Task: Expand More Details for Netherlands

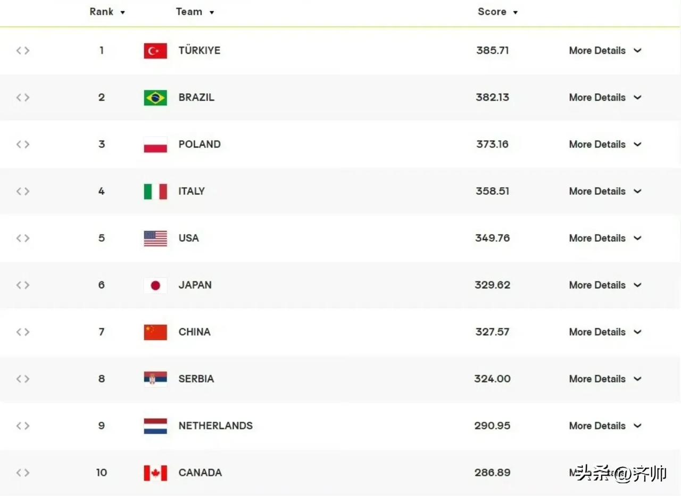Action: click(x=605, y=426)
